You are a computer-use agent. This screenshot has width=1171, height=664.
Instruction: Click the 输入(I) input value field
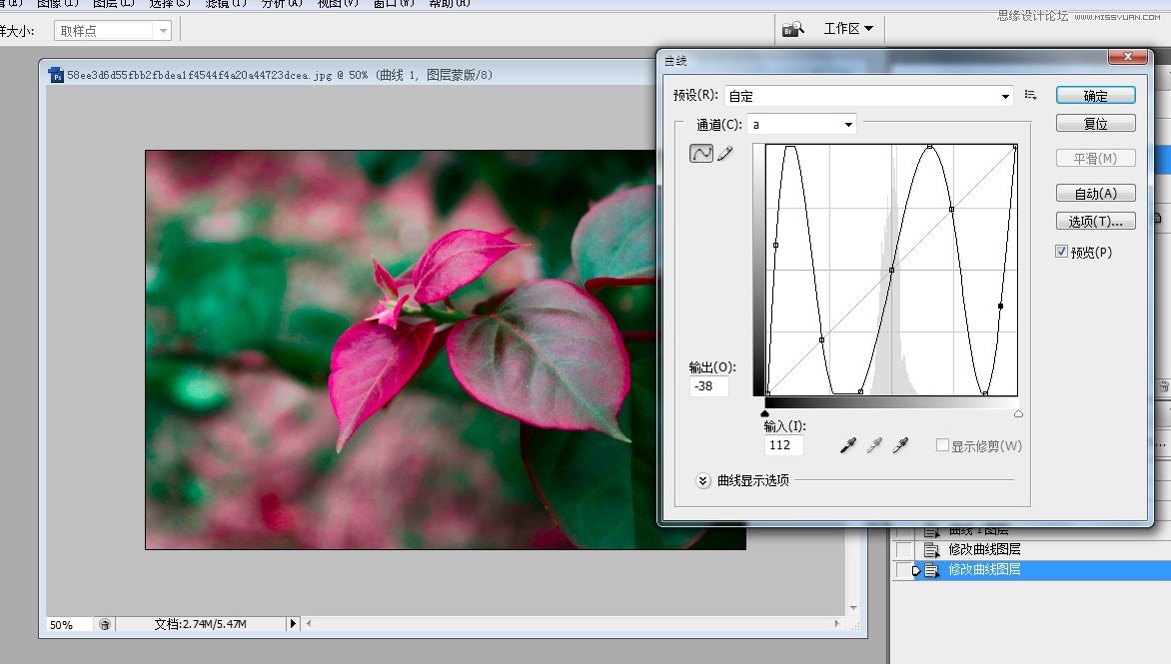pos(784,445)
